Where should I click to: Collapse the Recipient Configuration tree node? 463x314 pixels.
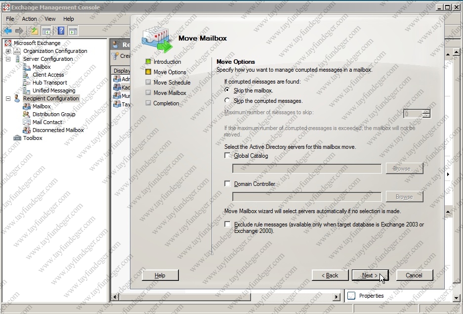8,99
